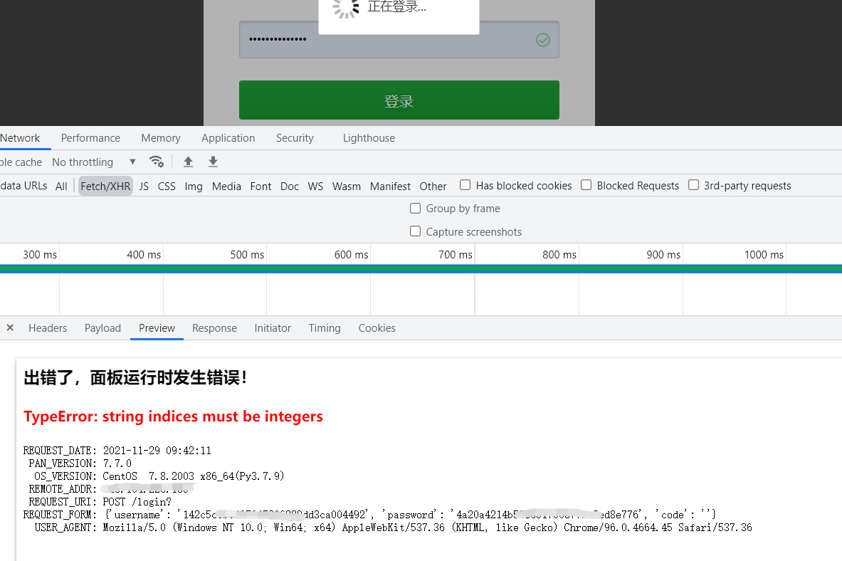The height and width of the screenshot is (561, 842).
Task: Select the Headers tab of the request
Action: click(x=48, y=327)
